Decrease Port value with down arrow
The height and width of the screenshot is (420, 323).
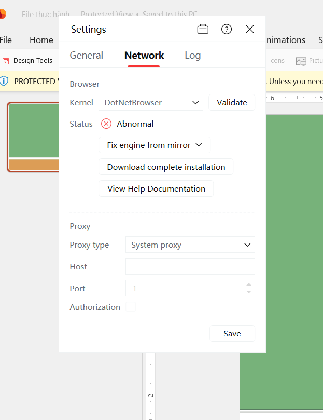pyautogui.click(x=249, y=292)
